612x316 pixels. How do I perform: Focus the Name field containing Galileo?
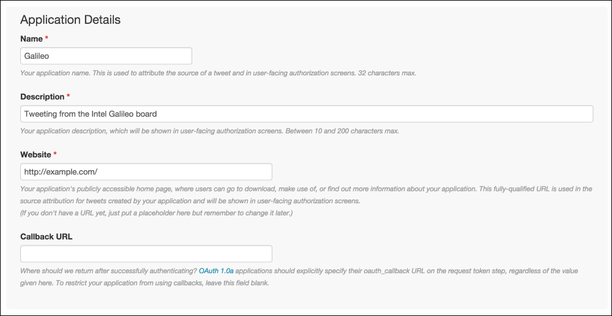(106, 56)
